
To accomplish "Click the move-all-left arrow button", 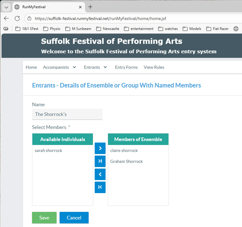I will [100, 187].
